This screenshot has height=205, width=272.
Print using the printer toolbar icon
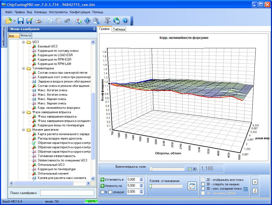click(38, 21)
